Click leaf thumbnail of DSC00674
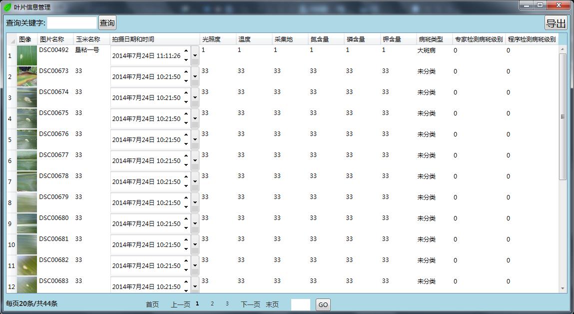This screenshot has width=574, height=314. pyautogui.click(x=27, y=97)
